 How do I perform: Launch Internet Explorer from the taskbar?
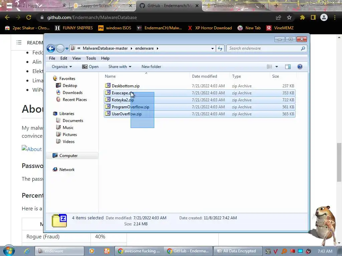pos(27,251)
